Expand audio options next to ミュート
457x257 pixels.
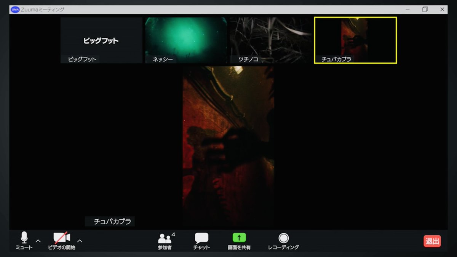(x=38, y=241)
